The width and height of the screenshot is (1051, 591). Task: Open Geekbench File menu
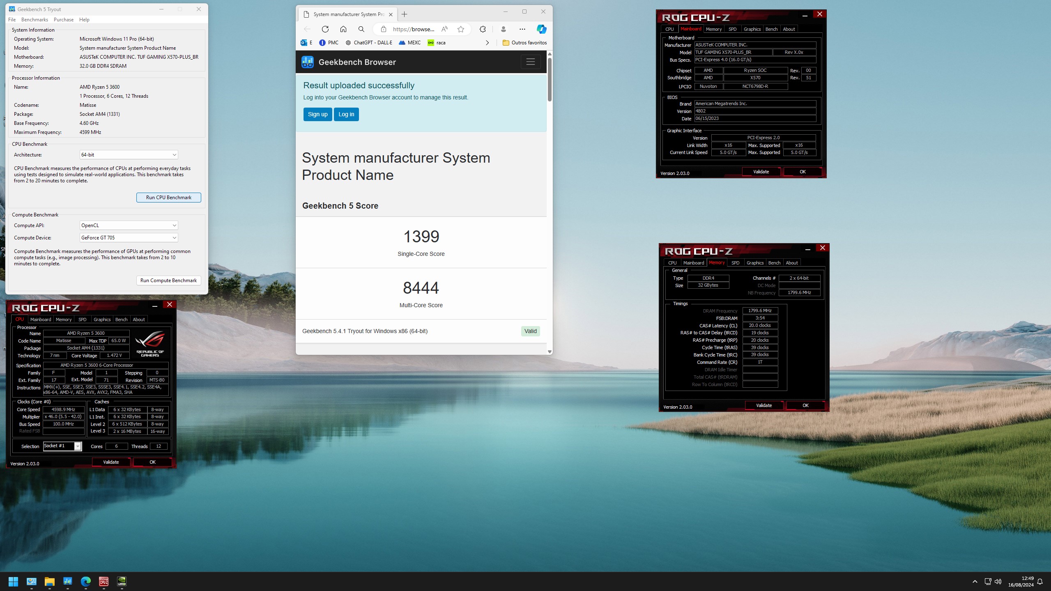[12, 20]
